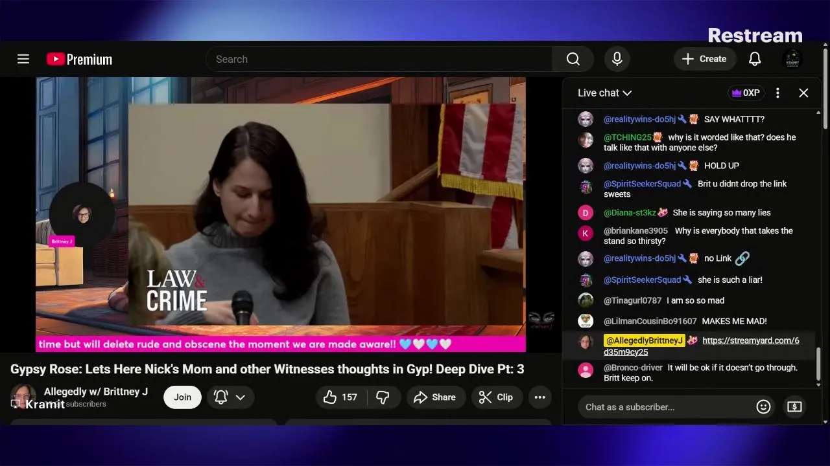Click @Diana-st3kz avatar with letter D
This screenshot has width=830, height=466.
pos(586,212)
